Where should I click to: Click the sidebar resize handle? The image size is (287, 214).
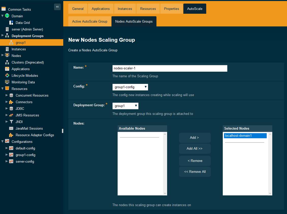[x=62, y=131]
